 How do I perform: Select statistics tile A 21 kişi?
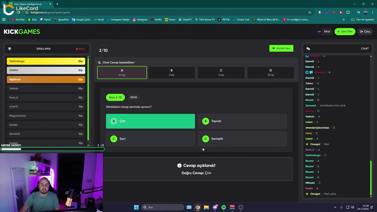(x=122, y=72)
